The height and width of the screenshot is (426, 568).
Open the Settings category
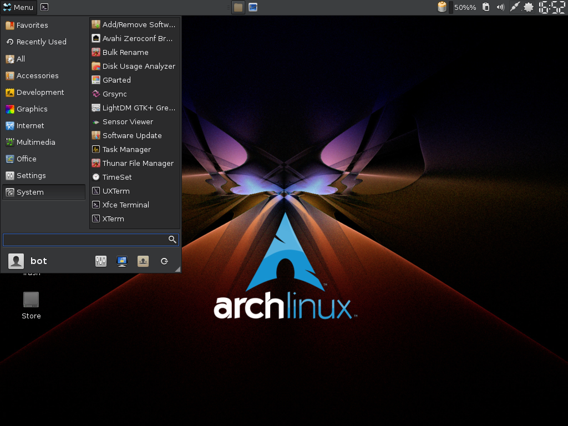point(44,176)
